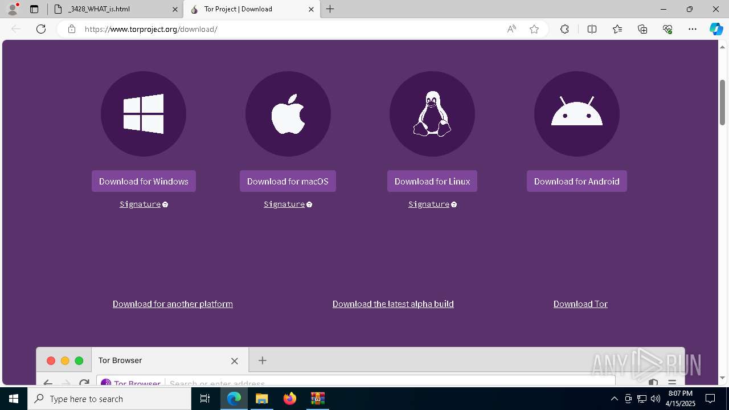Screen dimensions: 729x410
Task: Launch Firefox from the taskbar
Action: [289, 399]
